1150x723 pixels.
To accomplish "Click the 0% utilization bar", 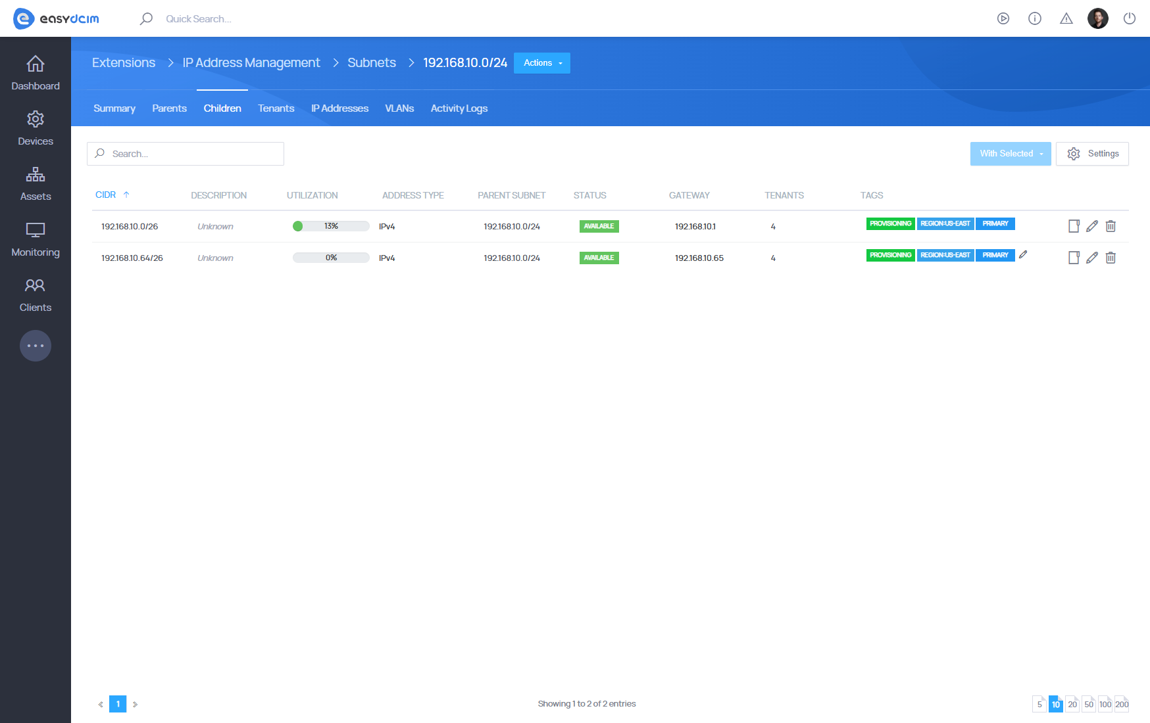I will tap(331, 258).
